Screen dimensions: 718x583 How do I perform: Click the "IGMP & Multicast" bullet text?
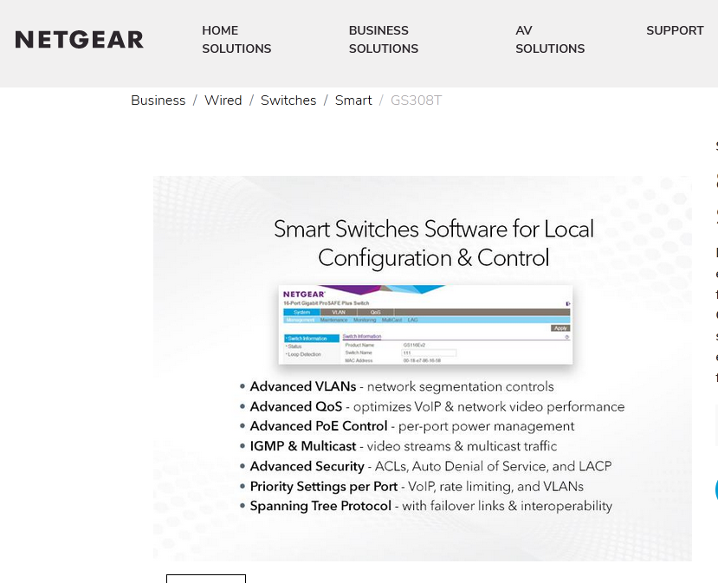tap(303, 446)
